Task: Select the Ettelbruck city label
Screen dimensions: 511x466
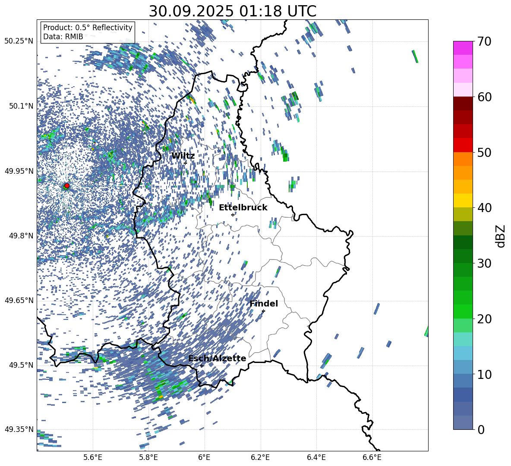Action: (x=243, y=208)
